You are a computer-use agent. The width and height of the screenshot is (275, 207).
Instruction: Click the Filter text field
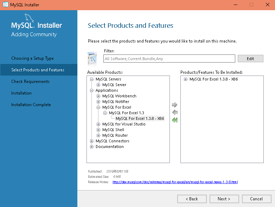[169, 59]
